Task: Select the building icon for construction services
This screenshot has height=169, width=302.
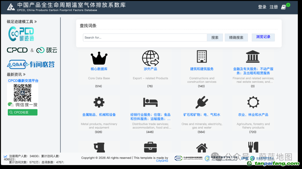Action: pyautogui.click(x=202, y=57)
